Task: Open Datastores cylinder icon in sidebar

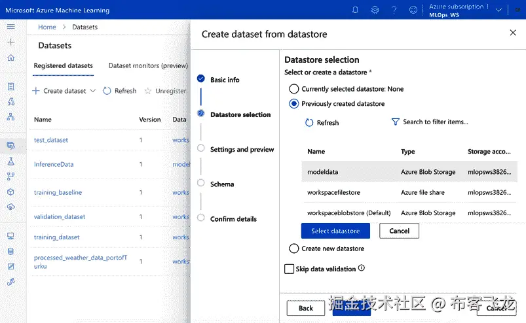Action: pos(10,251)
